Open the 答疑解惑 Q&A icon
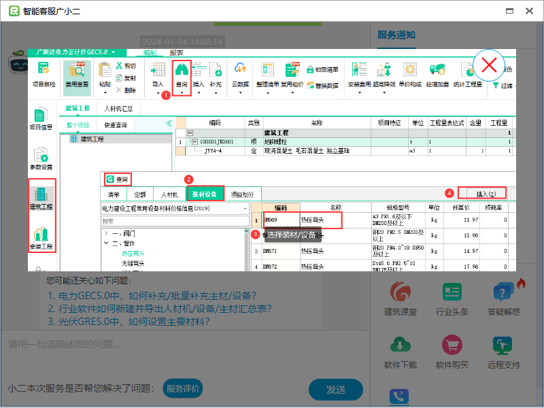Image resolution: width=544 pixels, height=408 pixels. tap(503, 292)
